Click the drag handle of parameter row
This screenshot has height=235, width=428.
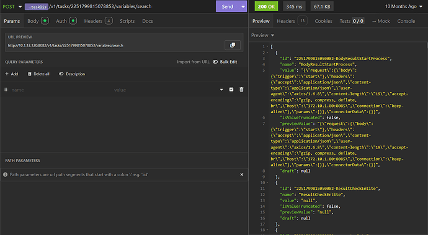(x=6, y=90)
